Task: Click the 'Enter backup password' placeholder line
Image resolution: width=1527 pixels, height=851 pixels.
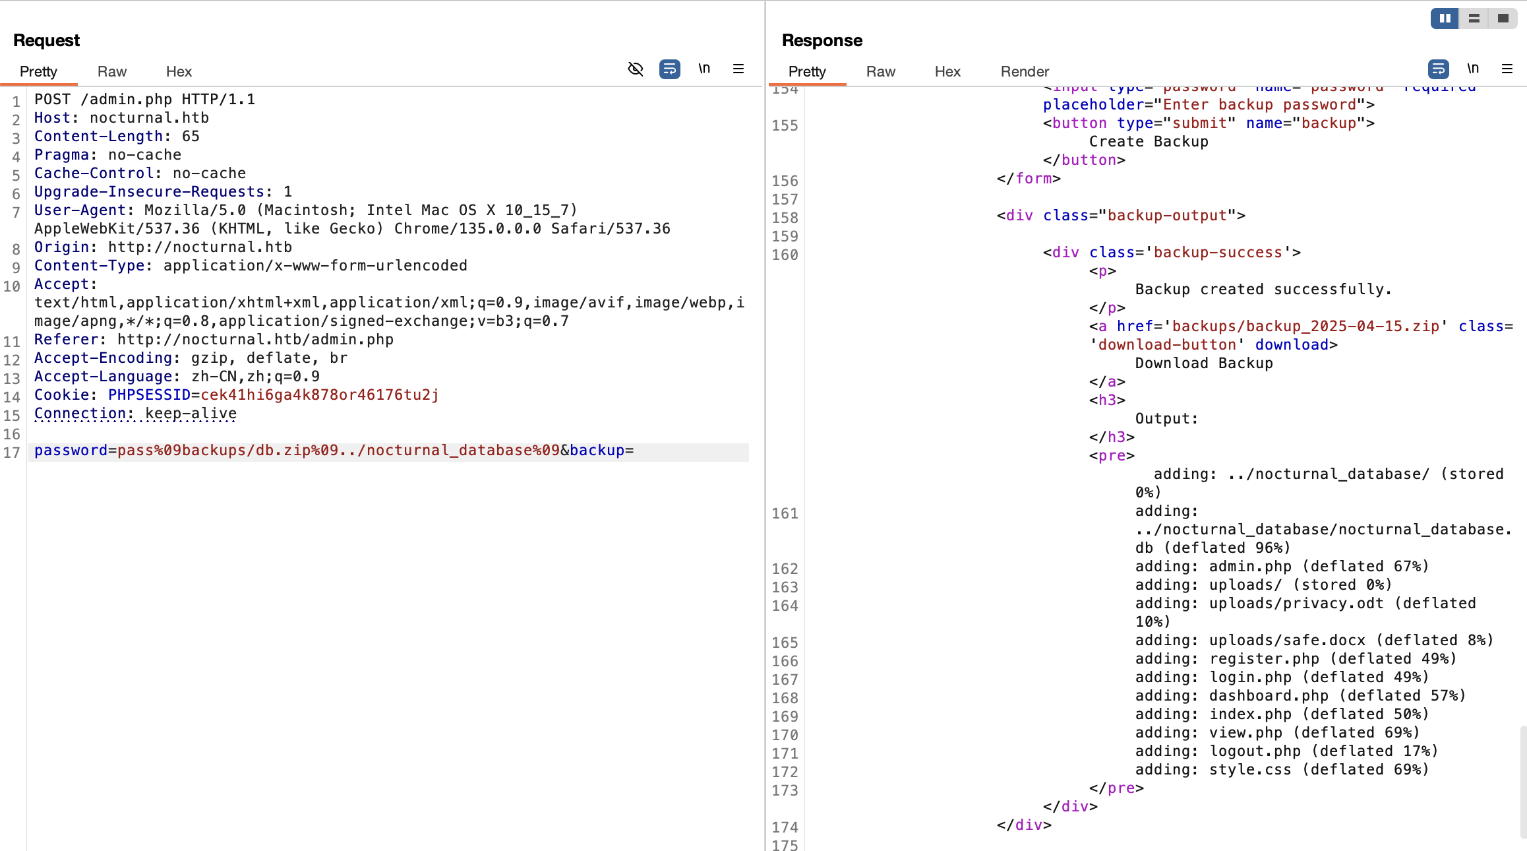Action: [x=1209, y=105]
